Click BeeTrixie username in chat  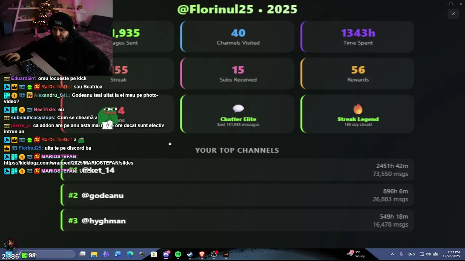(x=45, y=109)
